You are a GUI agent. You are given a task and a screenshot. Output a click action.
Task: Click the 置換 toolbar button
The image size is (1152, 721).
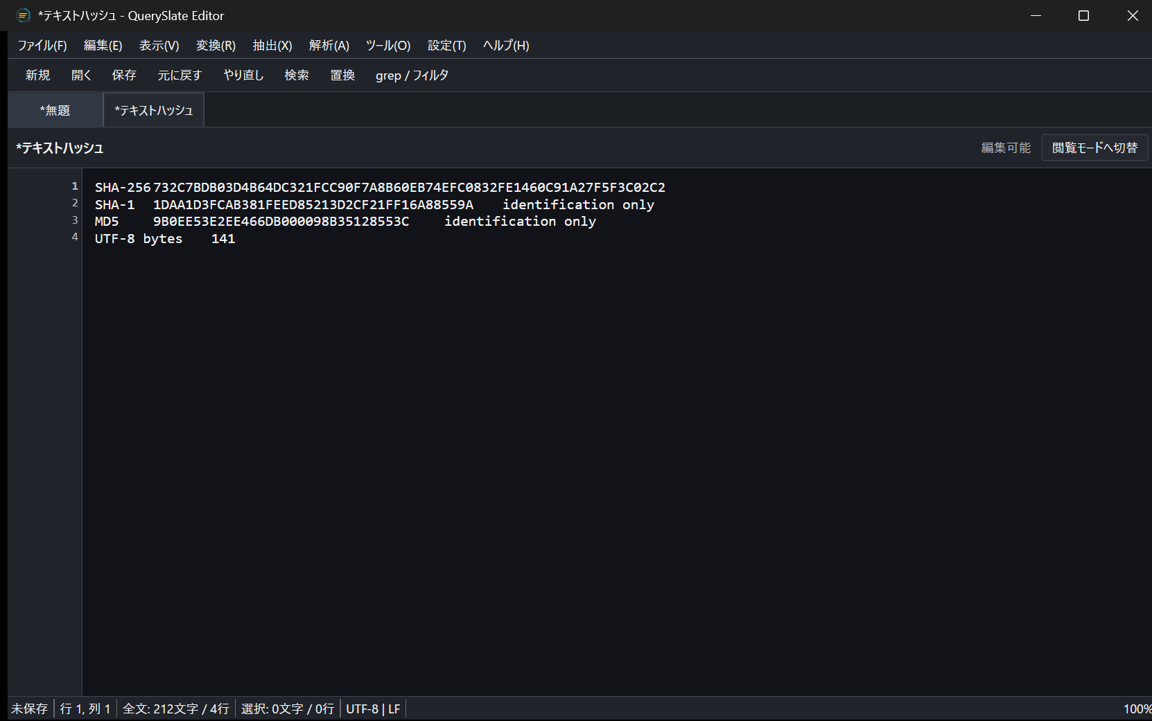click(x=343, y=75)
